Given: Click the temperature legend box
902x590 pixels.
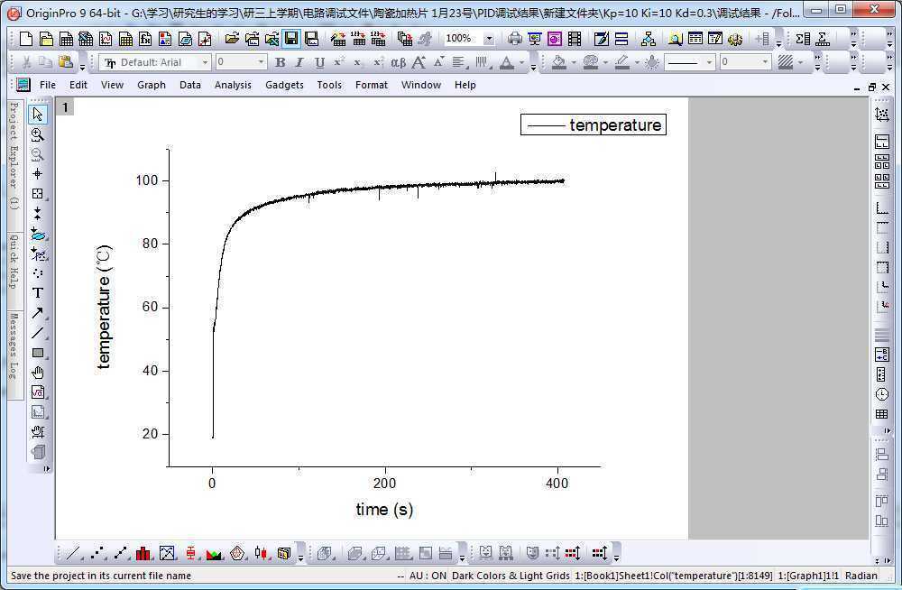Looking at the screenshot, I should (594, 124).
